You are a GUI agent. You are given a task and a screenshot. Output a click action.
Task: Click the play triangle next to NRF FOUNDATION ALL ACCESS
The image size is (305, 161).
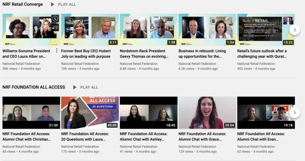[75, 87]
